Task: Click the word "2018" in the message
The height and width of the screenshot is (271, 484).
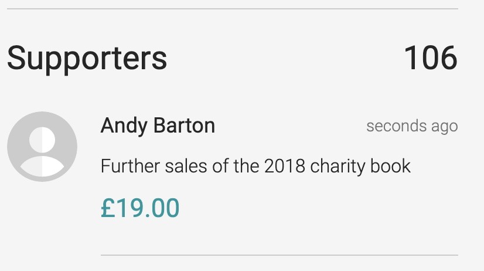Action: 284,166
